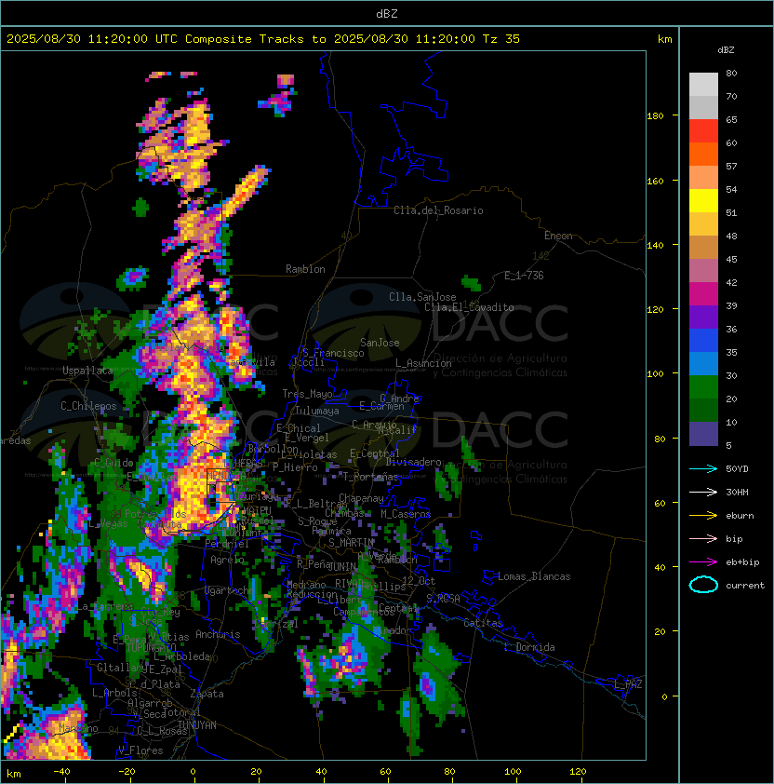Click the 'Medrano' map label

pyautogui.click(x=307, y=585)
